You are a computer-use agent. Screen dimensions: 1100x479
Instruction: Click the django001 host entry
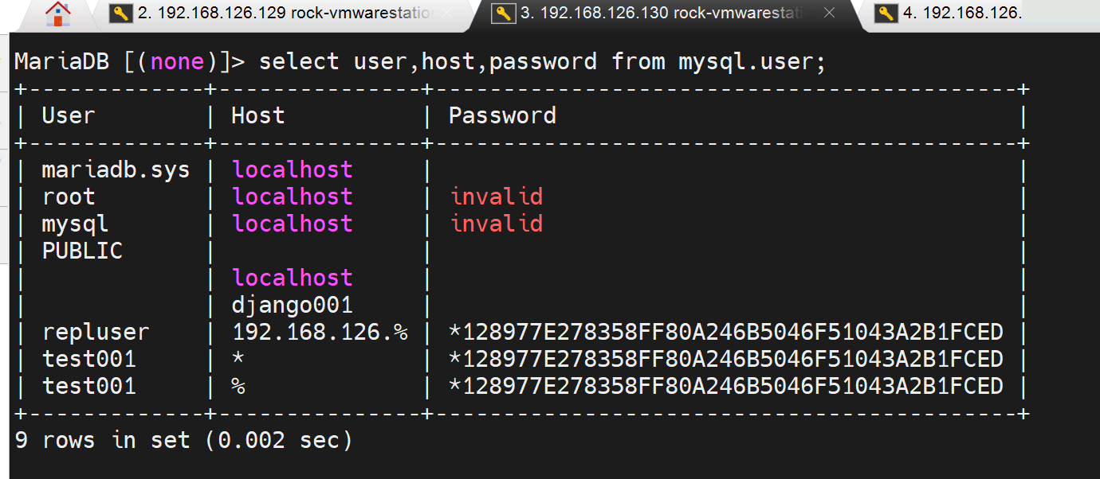coord(293,305)
